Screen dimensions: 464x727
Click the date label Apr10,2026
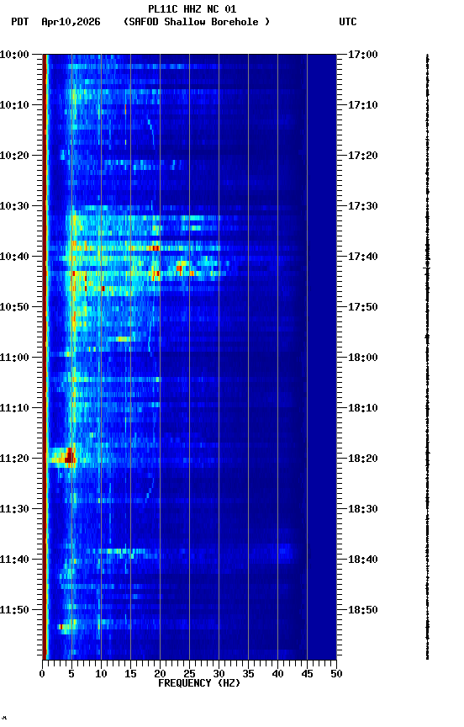71,22
